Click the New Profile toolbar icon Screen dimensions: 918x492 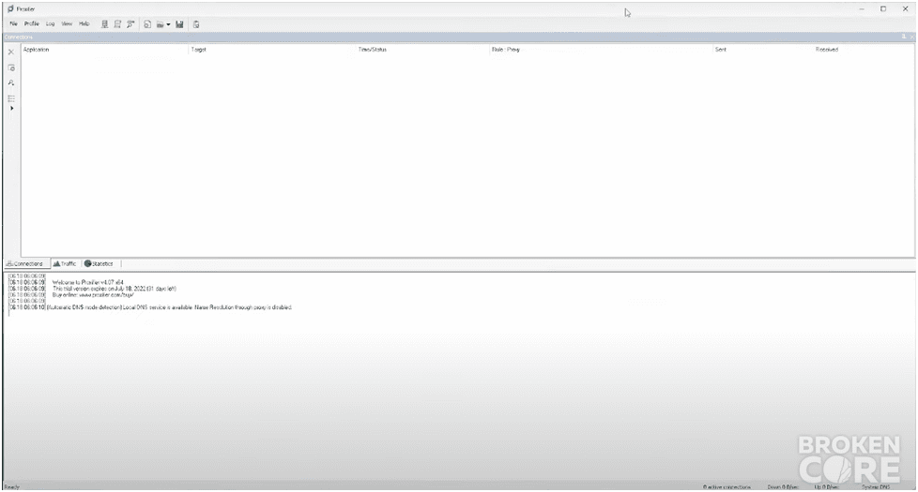147,24
